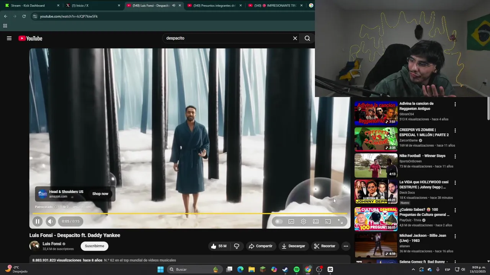490x275 pixels.
Task: Launch Microsoft Edge from the taskbar
Action: click(x=240, y=269)
